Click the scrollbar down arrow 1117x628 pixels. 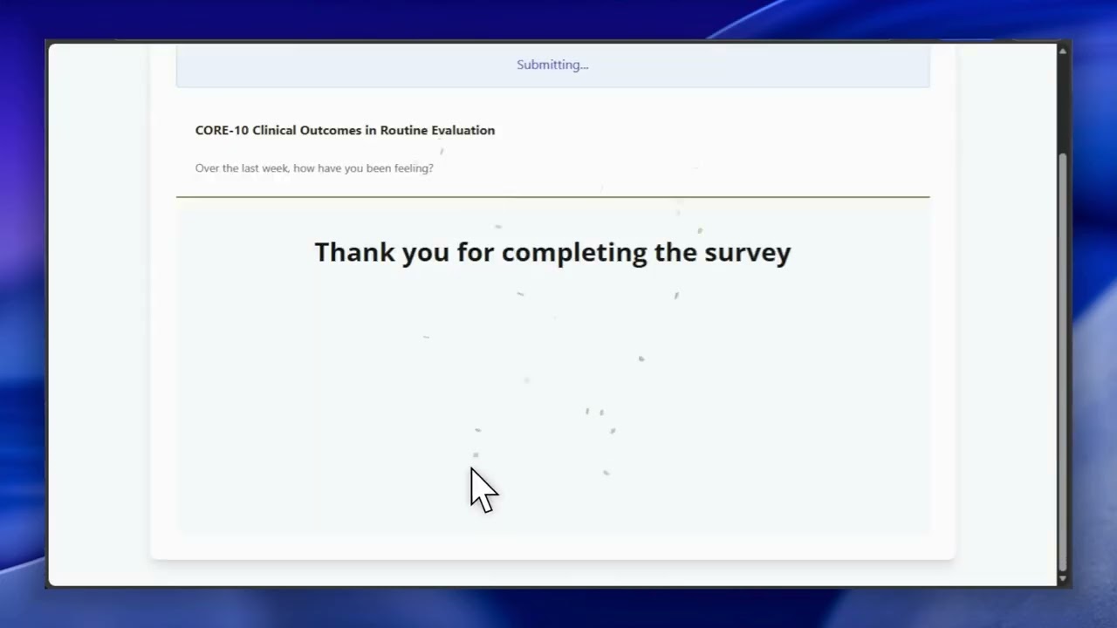1062,578
